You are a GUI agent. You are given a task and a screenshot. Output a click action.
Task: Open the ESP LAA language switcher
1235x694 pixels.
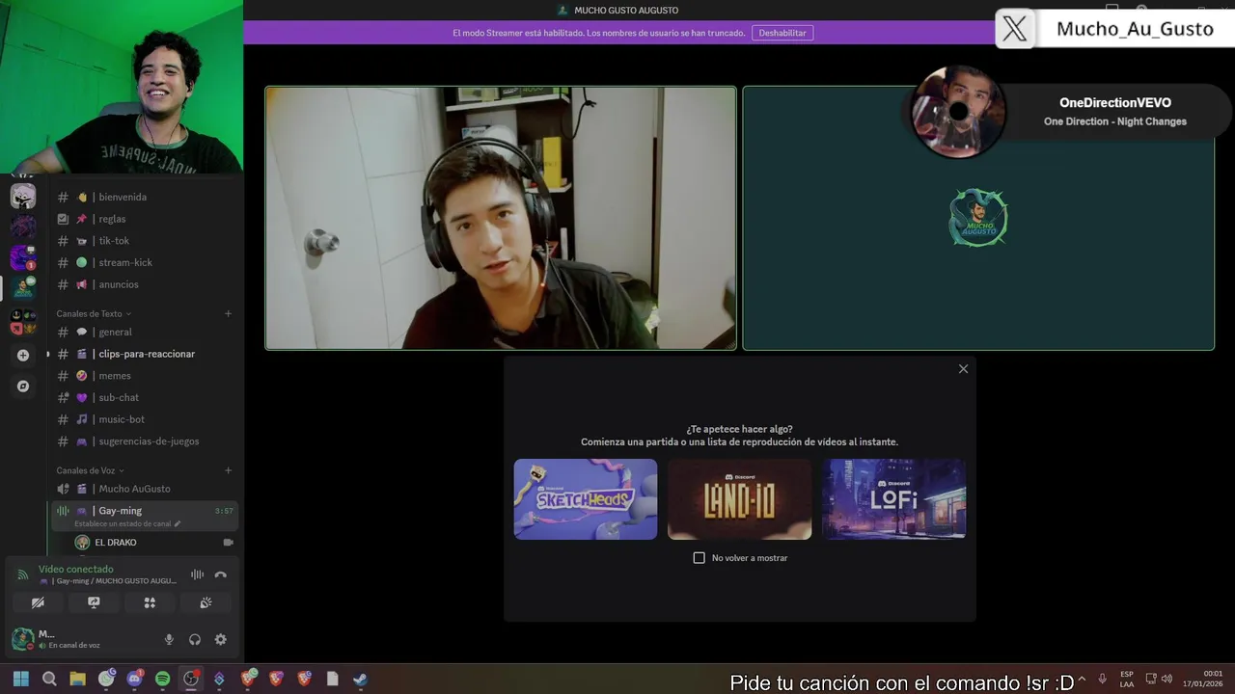pos(1127,679)
